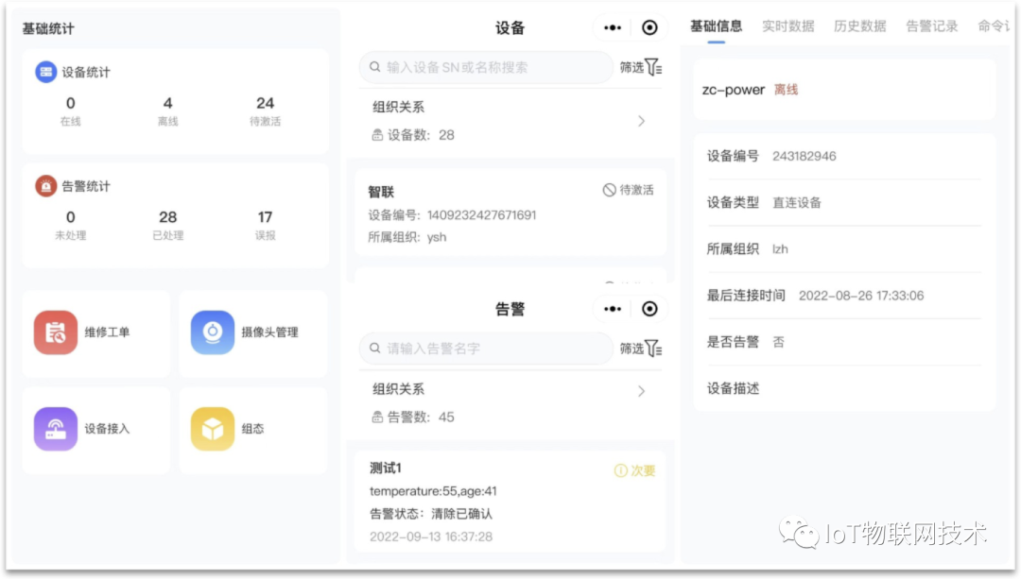Click the 告警统计 red alarm icon
The height and width of the screenshot is (579, 1021).
pos(45,186)
